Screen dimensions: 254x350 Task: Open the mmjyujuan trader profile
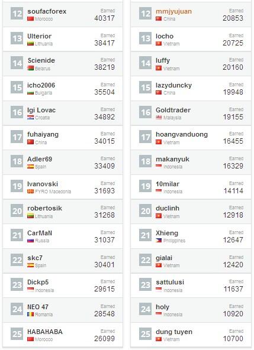pos(173,11)
